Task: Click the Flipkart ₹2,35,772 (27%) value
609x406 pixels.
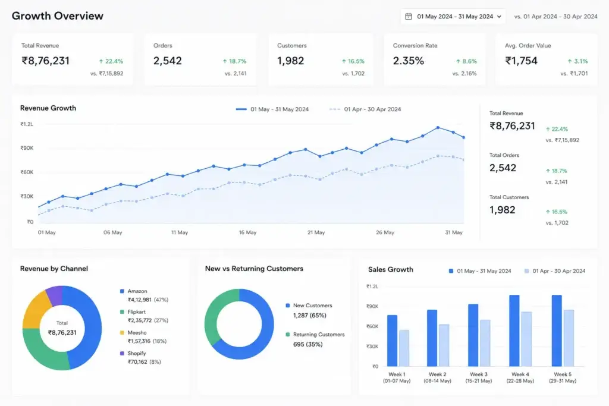Action: pyautogui.click(x=148, y=320)
